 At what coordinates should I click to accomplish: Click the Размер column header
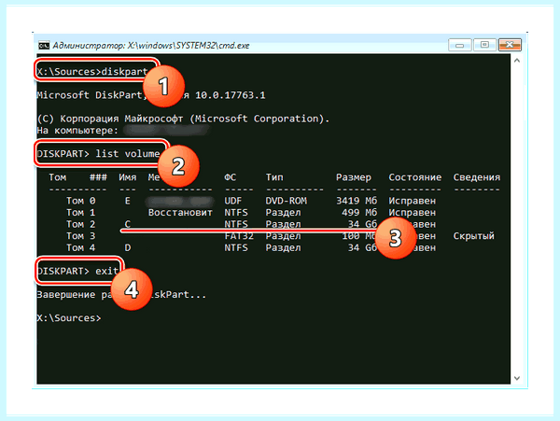[354, 177]
